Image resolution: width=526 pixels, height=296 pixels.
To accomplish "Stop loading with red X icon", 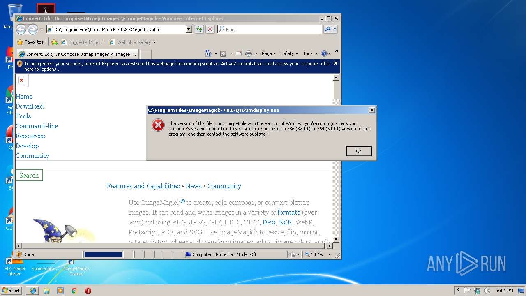I will tap(210, 29).
